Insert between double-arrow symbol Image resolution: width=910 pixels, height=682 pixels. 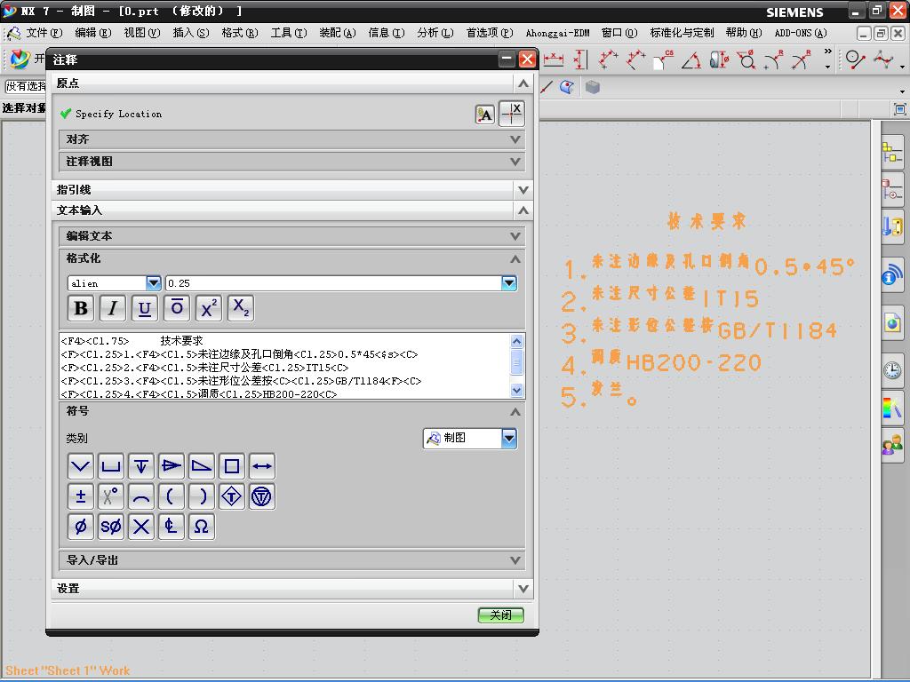click(262, 466)
